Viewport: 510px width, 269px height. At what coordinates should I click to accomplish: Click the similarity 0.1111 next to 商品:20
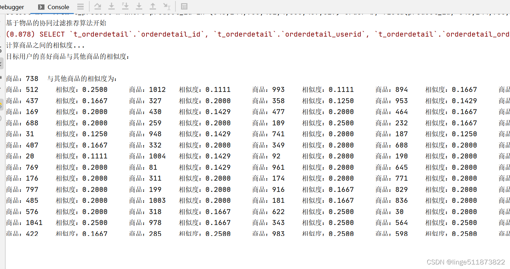[x=95, y=156]
